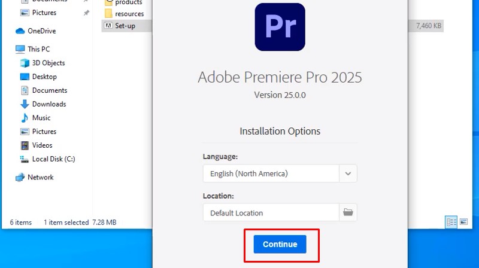Click the browse folder icon for Location
This screenshot has width=479, height=268.
pyautogui.click(x=348, y=212)
